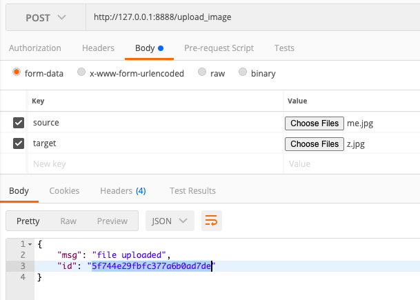420x300 pixels.
Task: Show the response Cookies tab
Action: 64,190
